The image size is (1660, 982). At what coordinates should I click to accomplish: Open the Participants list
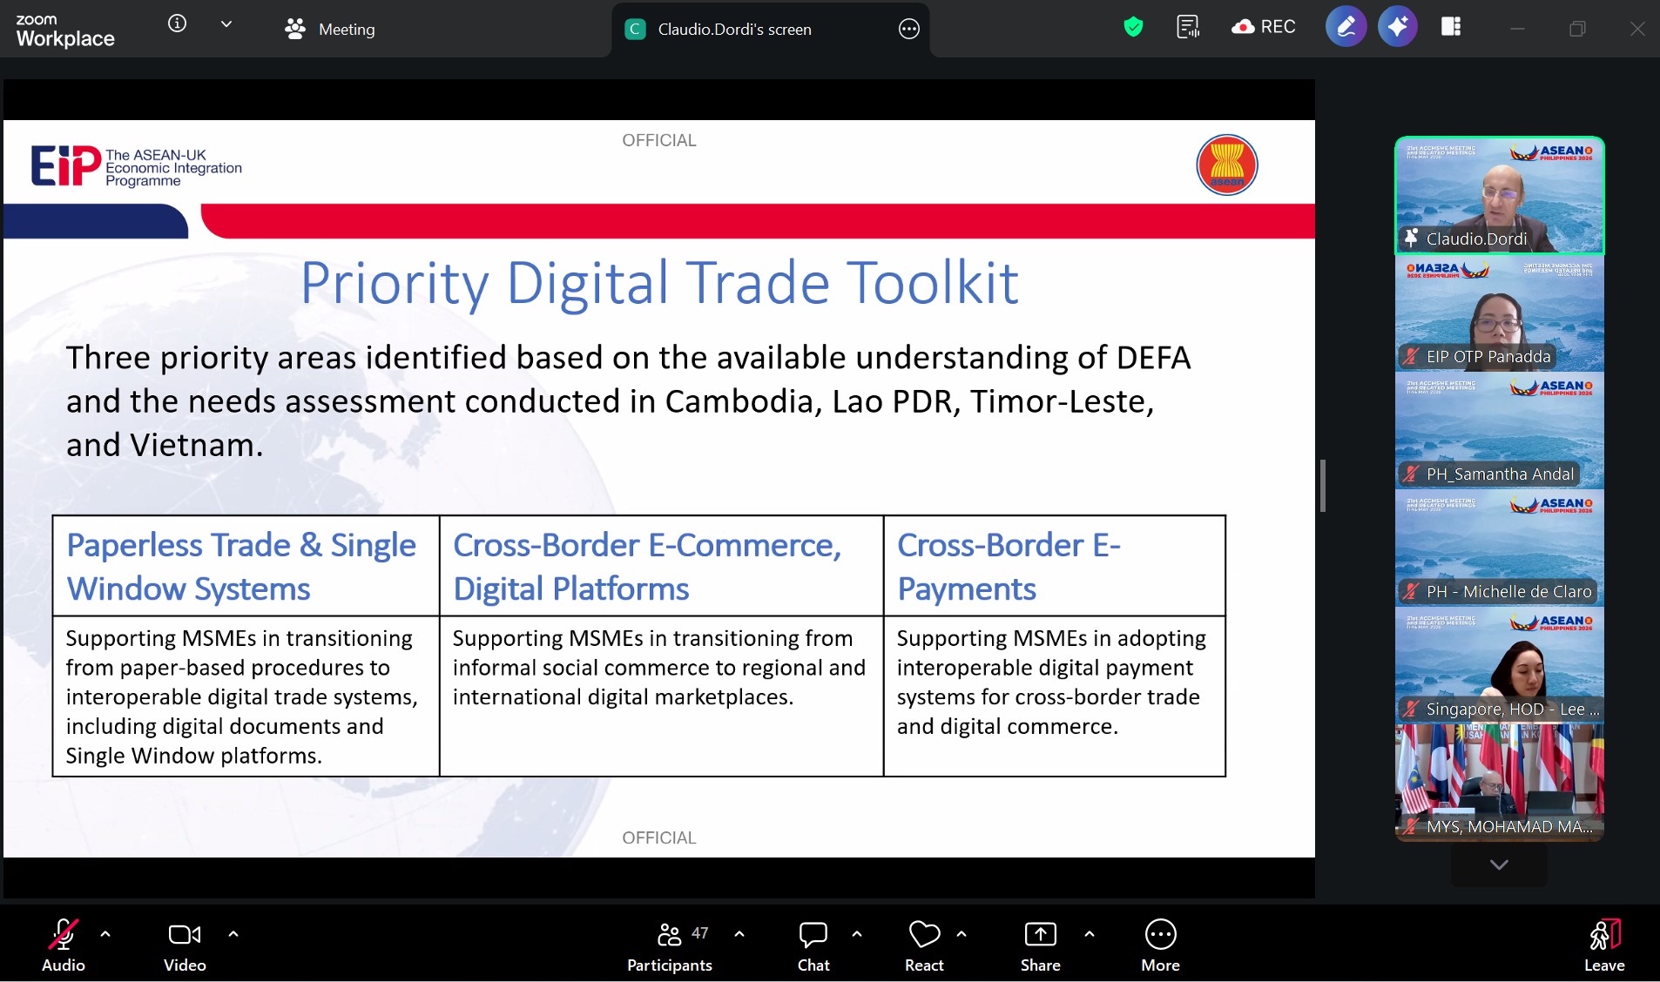pyautogui.click(x=670, y=945)
